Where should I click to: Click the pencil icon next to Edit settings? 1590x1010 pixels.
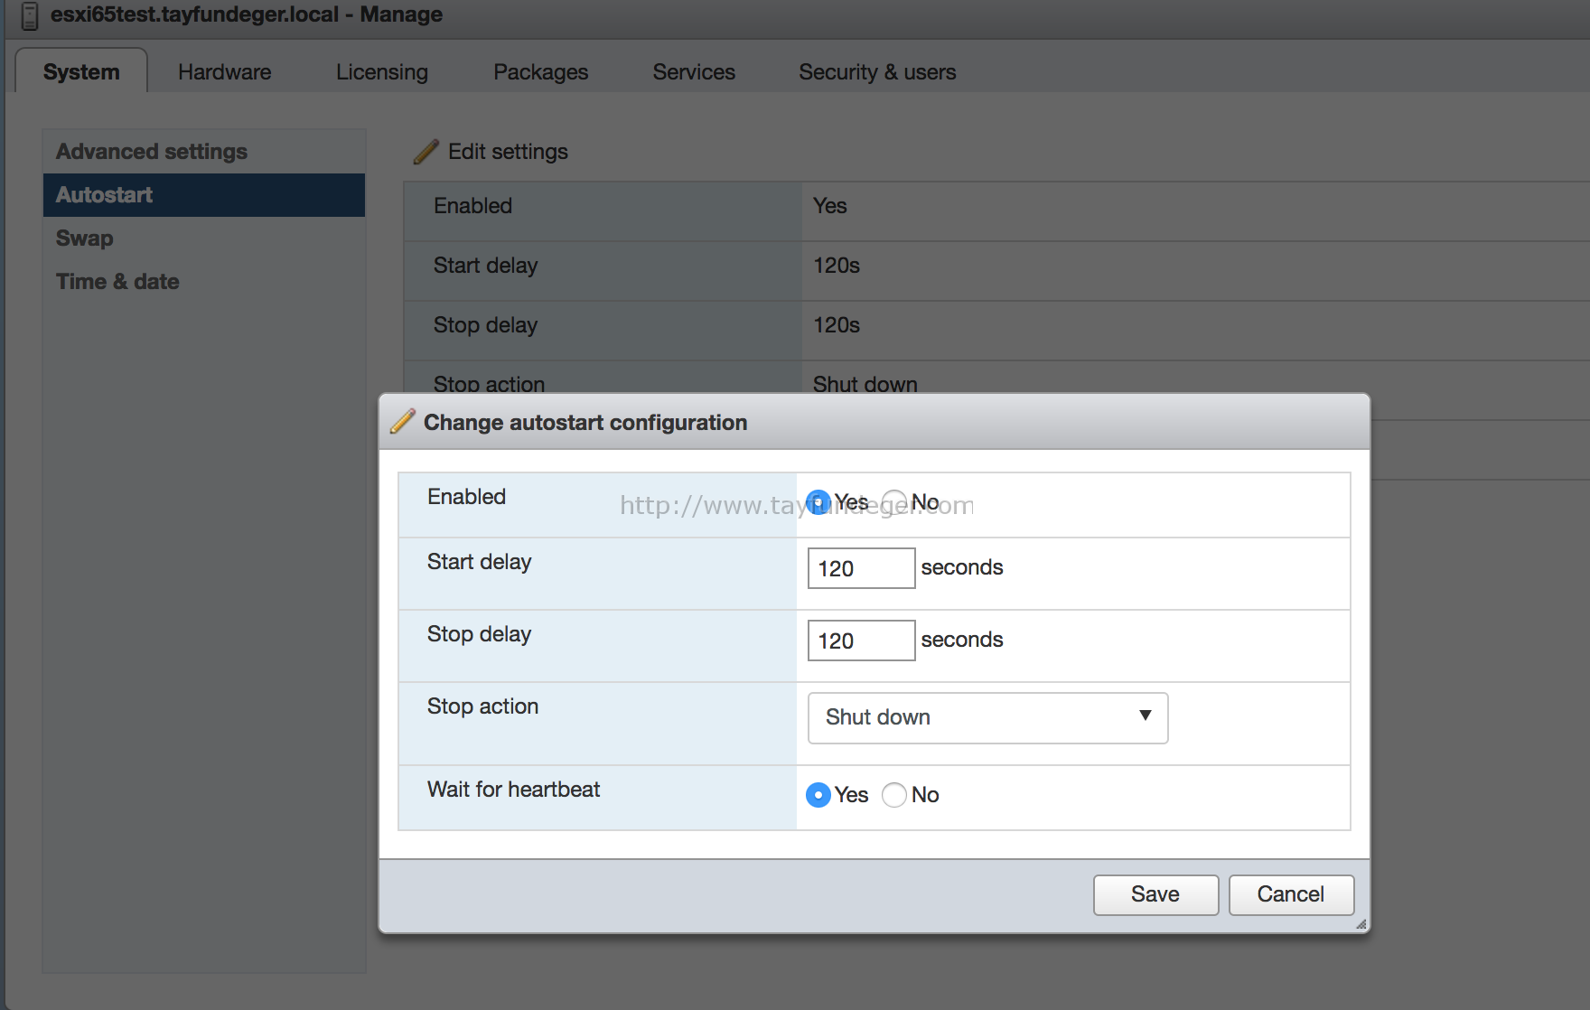click(x=426, y=152)
